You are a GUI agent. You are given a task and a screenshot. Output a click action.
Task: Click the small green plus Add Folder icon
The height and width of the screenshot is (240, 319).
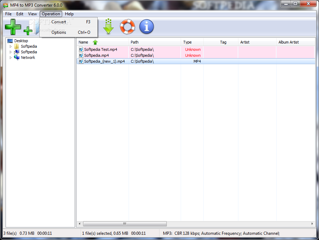(x=28, y=31)
